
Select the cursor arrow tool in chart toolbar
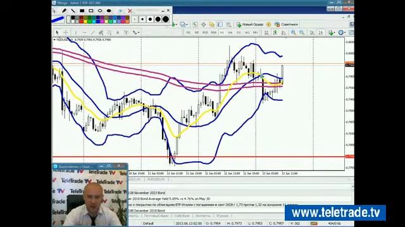(x=57, y=33)
